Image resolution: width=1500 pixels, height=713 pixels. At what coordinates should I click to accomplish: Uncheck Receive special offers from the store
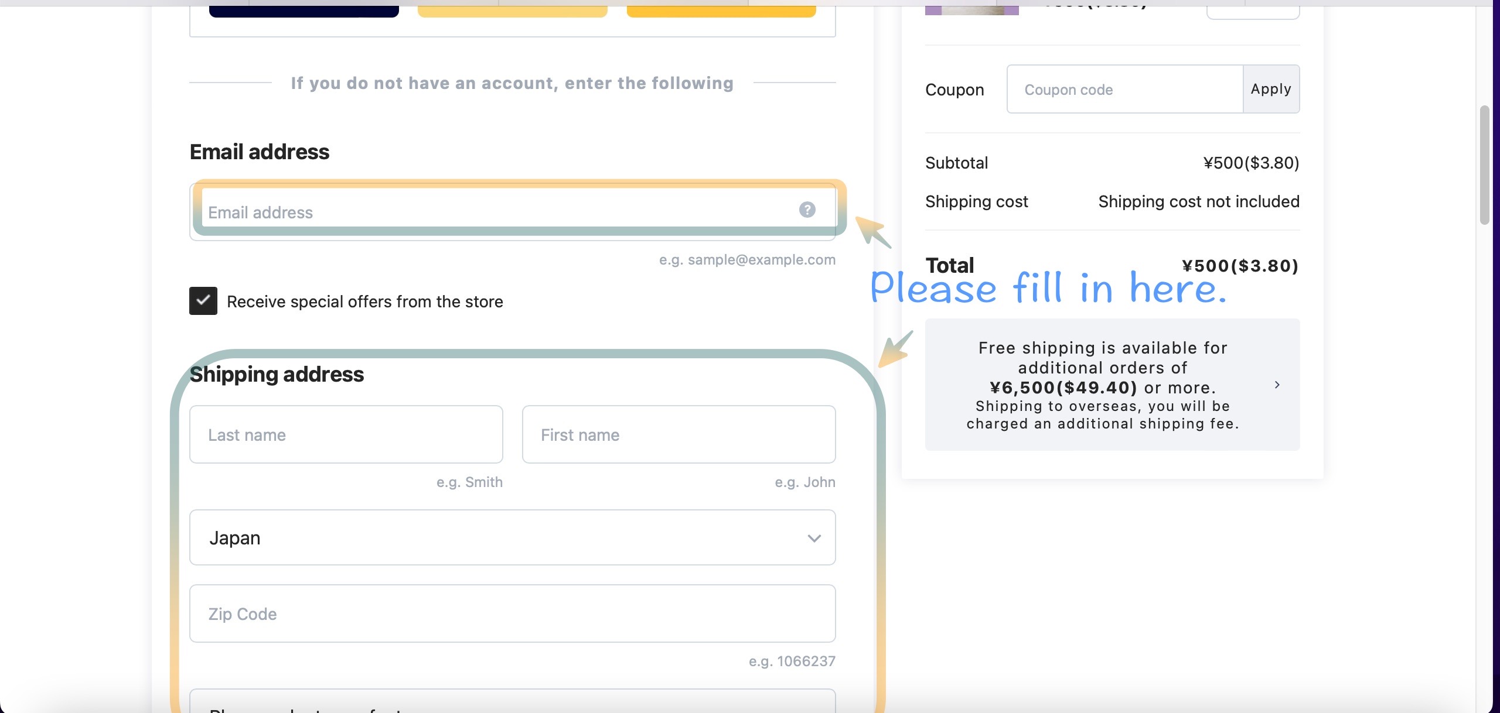pyautogui.click(x=203, y=301)
